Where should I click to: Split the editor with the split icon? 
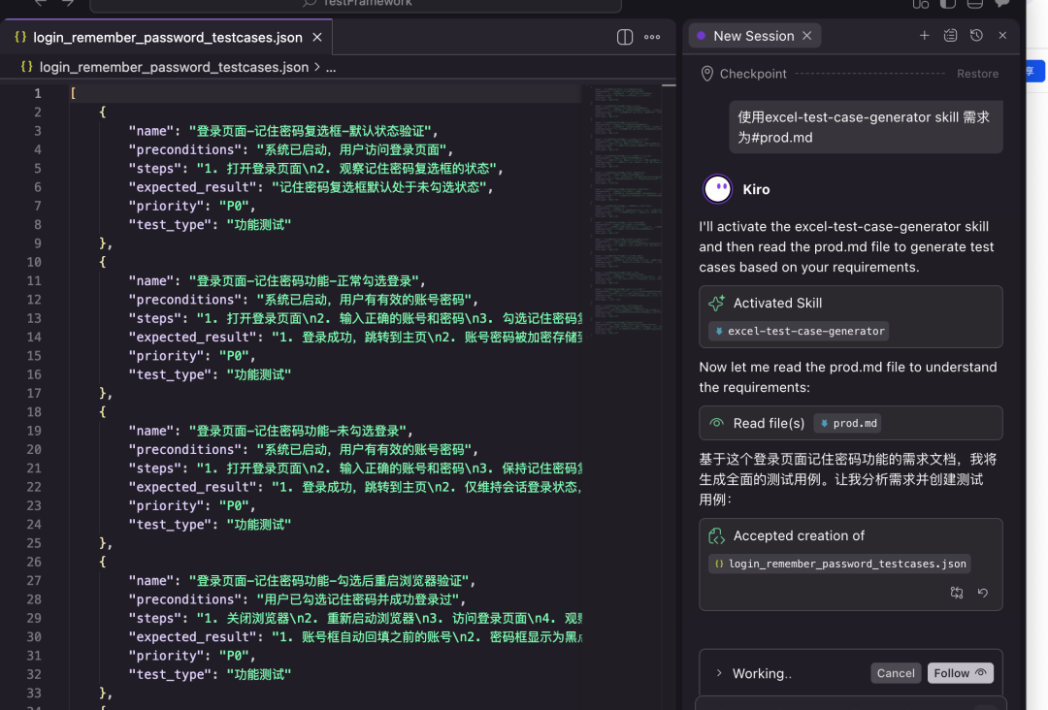pos(625,37)
